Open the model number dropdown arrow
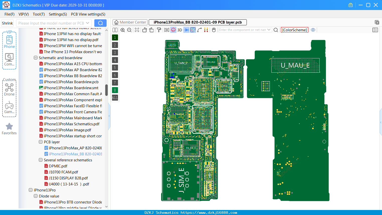Image resolution: width=382 pixels, height=215 pixels. 88,23
